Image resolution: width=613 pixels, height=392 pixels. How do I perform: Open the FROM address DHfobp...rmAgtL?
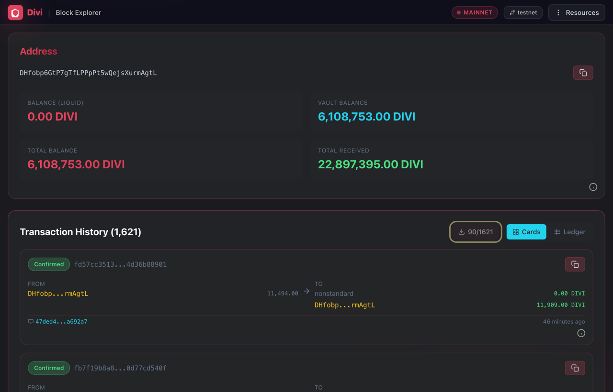(x=58, y=294)
